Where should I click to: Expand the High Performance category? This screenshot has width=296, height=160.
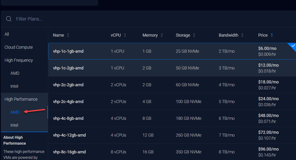point(21,99)
